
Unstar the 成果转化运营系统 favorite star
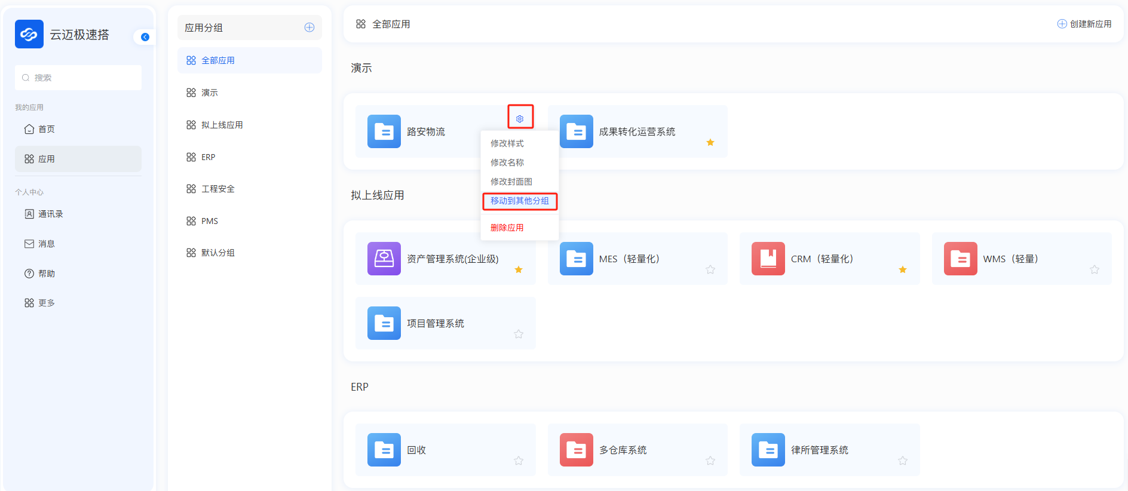tap(710, 143)
